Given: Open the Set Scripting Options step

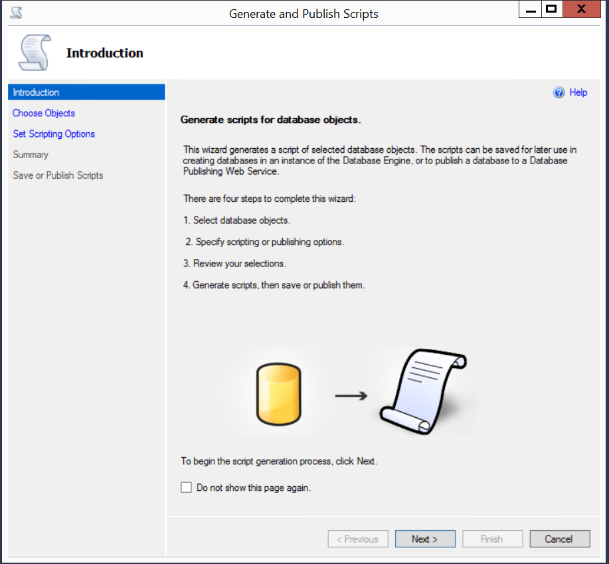Looking at the screenshot, I should 54,134.
